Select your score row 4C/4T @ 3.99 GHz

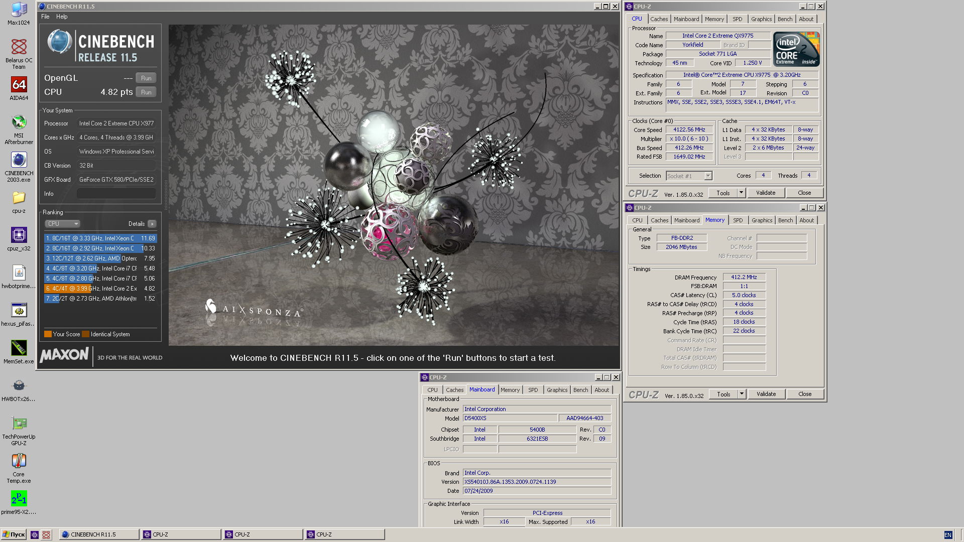100,289
